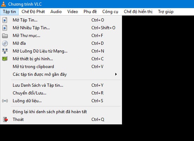Viewport: 194px width, 141px height.
Task: Click the submenu arrow for recent files
Action: pos(116,74)
